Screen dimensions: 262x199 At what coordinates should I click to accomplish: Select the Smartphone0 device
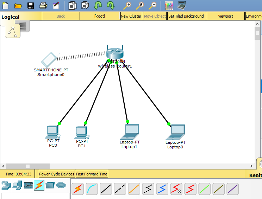(x=50, y=60)
